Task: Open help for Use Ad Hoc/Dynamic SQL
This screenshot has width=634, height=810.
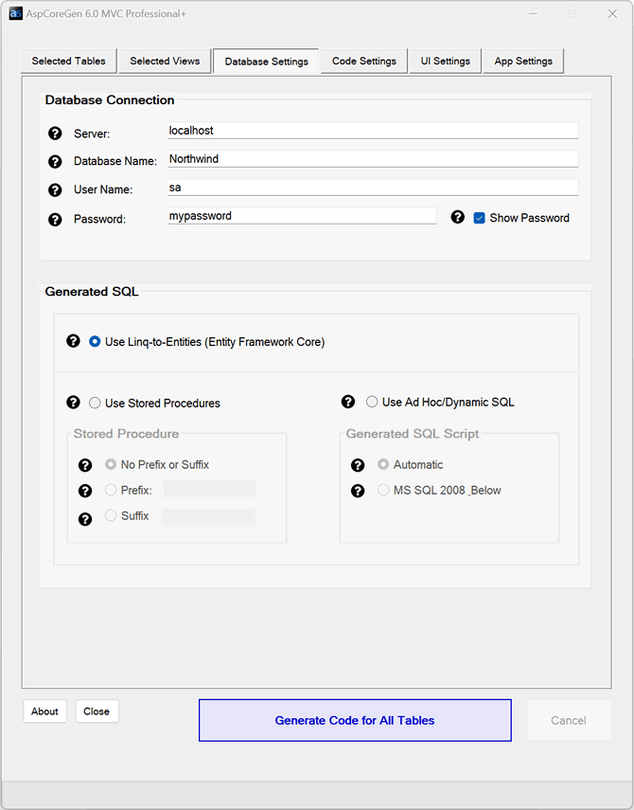Action: point(348,402)
